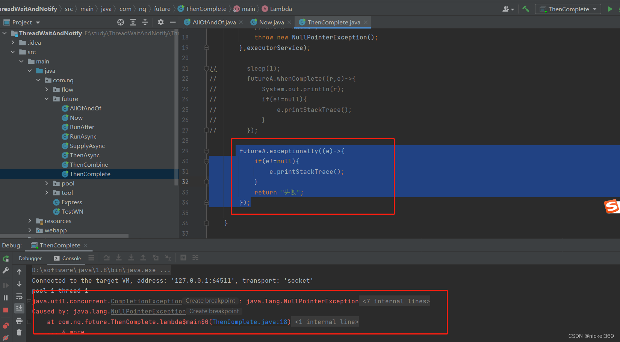This screenshot has width=620, height=342.
Task: Select the Debugger tab
Action: (x=30, y=258)
